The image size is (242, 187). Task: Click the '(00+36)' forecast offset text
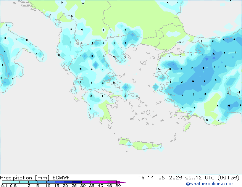pos(228,178)
